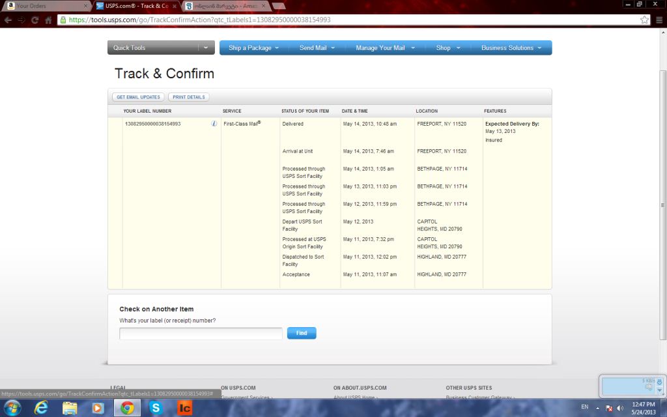Click the Check on Another Item heading
Screen dimensions: 667x417
point(156,309)
